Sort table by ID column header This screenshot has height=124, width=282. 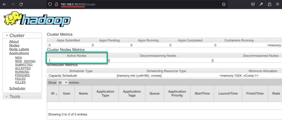point(54,93)
